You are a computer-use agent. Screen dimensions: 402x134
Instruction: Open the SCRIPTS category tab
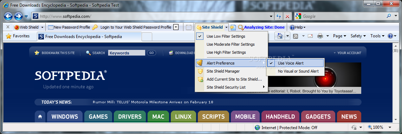(213, 117)
